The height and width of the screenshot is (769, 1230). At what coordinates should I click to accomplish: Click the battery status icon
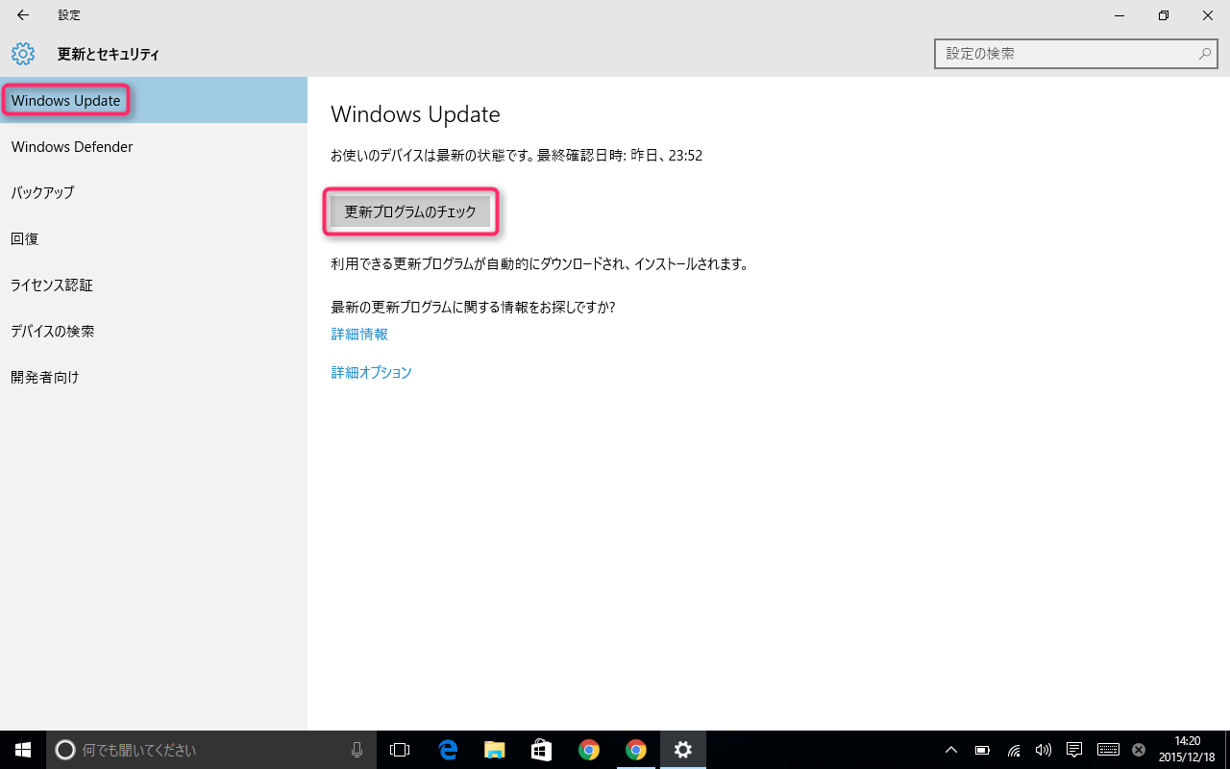(983, 750)
